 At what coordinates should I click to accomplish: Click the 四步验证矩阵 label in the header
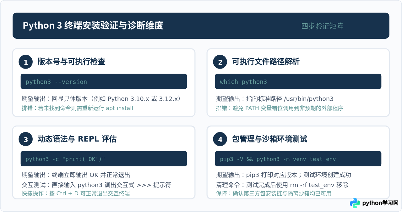pos(322,26)
